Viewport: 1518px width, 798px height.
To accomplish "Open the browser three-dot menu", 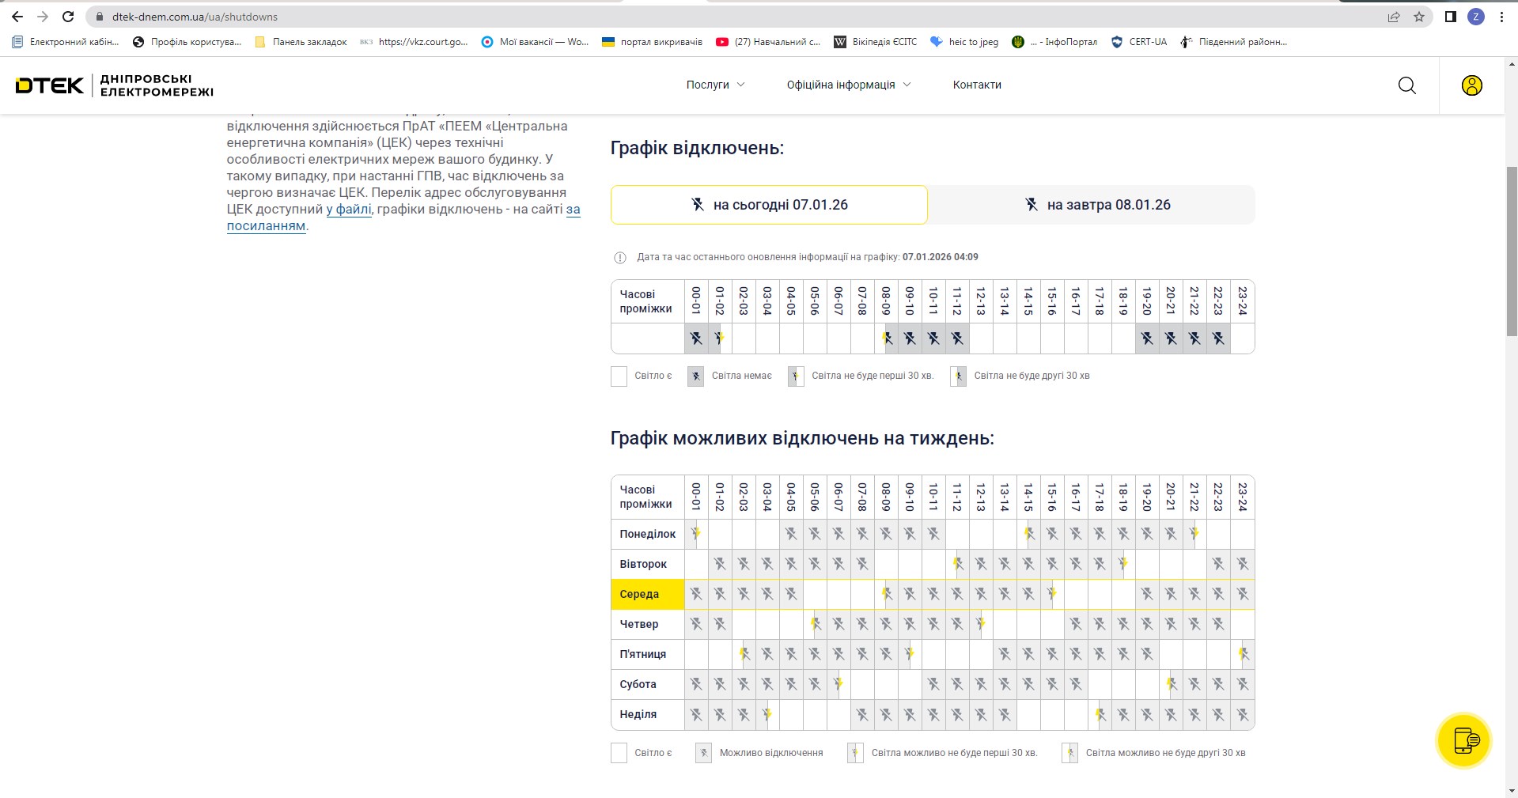I will pos(1501,17).
